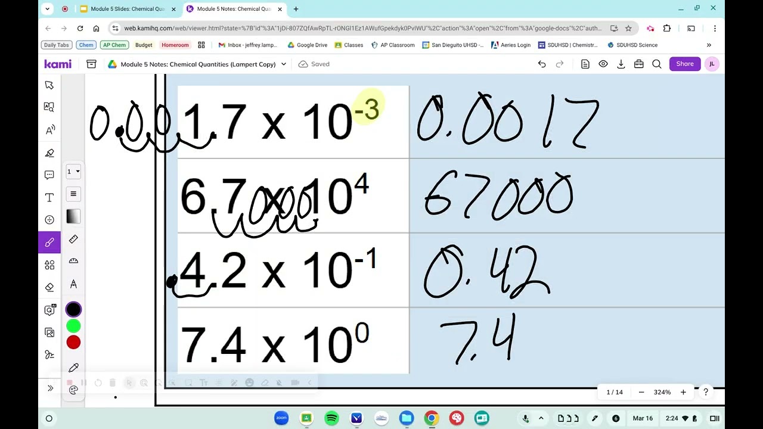The image size is (763, 429).
Task: Choose the Markup highlighter tool
Action: click(x=49, y=153)
